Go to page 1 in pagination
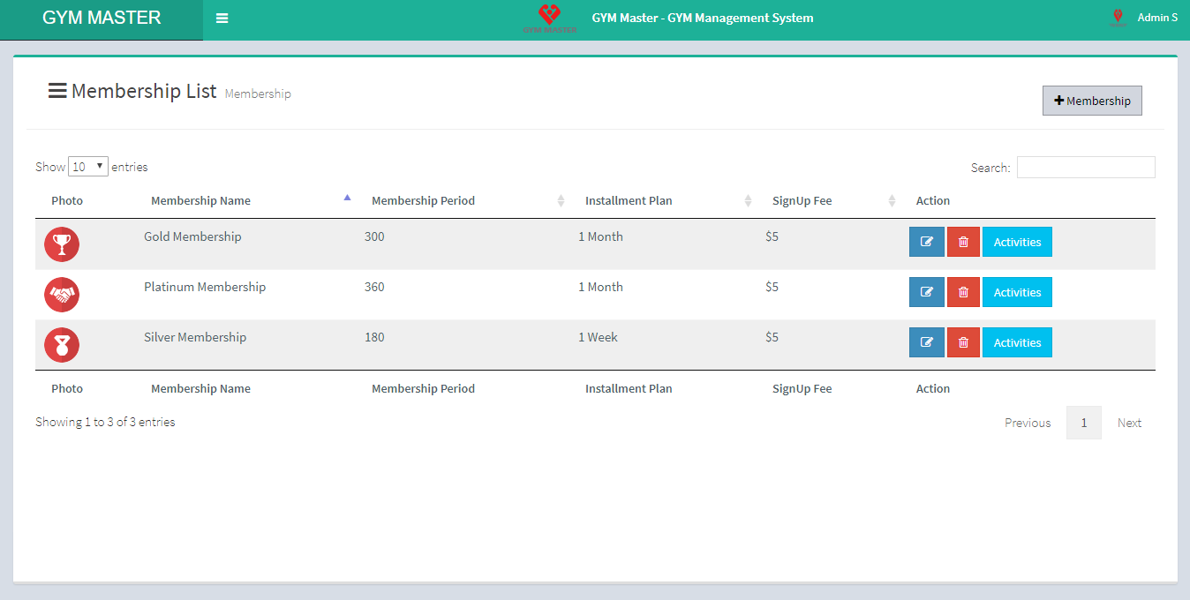The image size is (1190, 600). click(x=1083, y=423)
